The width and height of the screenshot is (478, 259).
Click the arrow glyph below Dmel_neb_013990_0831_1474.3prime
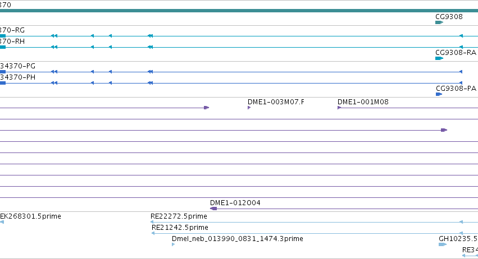pyautogui.click(x=173, y=244)
